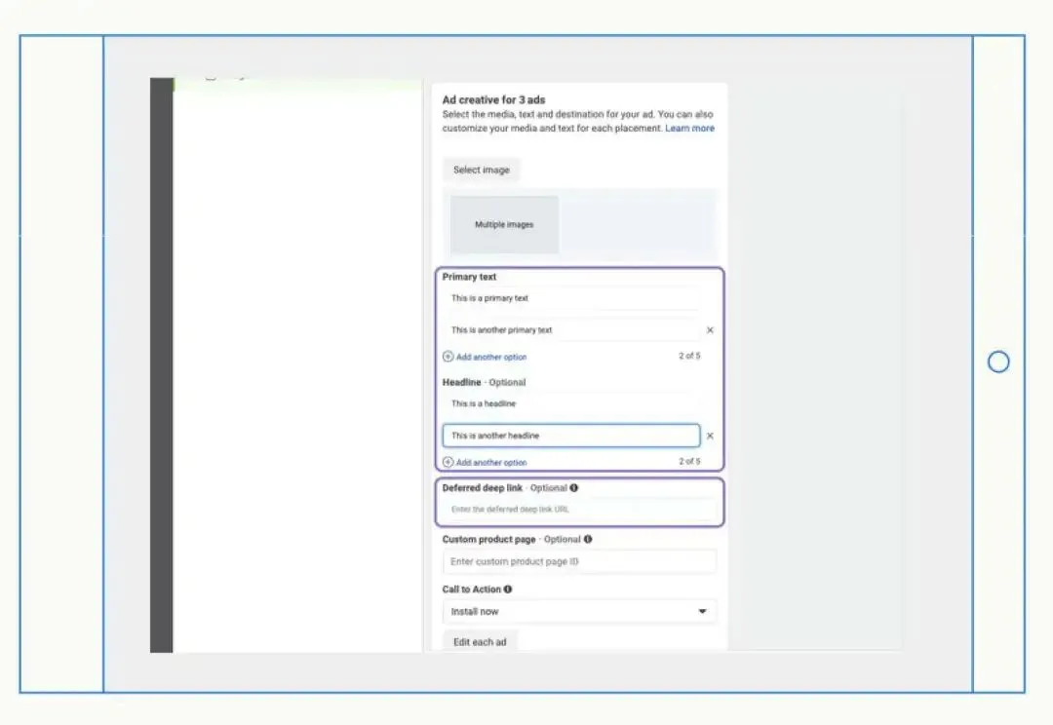The height and width of the screenshot is (725, 1053).
Task: Remove the second headline option
Action: pos(710,436)
